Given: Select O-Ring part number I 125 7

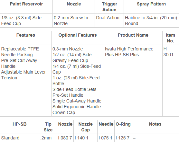Looking at the screenshot, I should 122,138.
